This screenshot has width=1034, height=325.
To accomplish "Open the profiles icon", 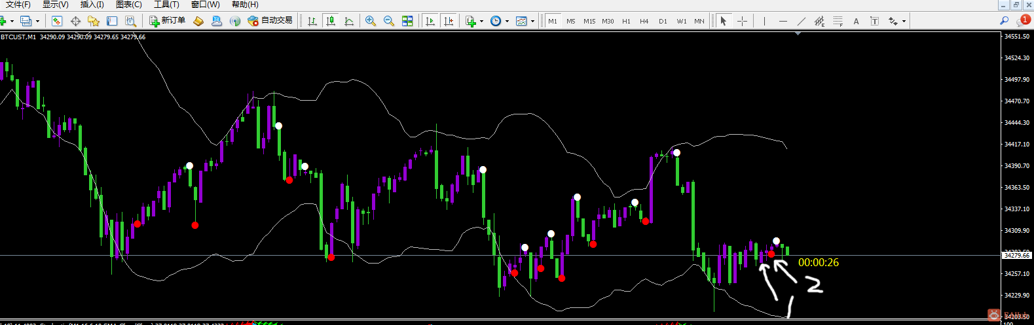I will pos(26,21).
